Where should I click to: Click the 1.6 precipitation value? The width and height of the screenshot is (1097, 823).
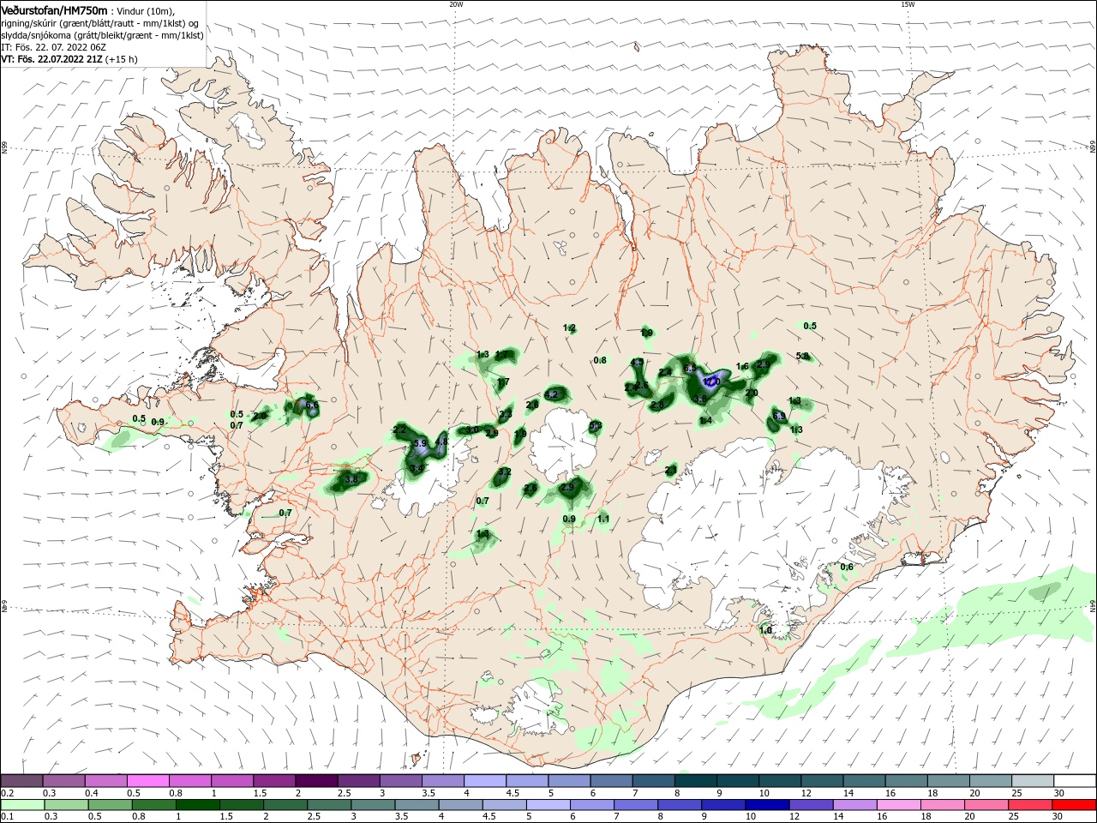point(742,366)
